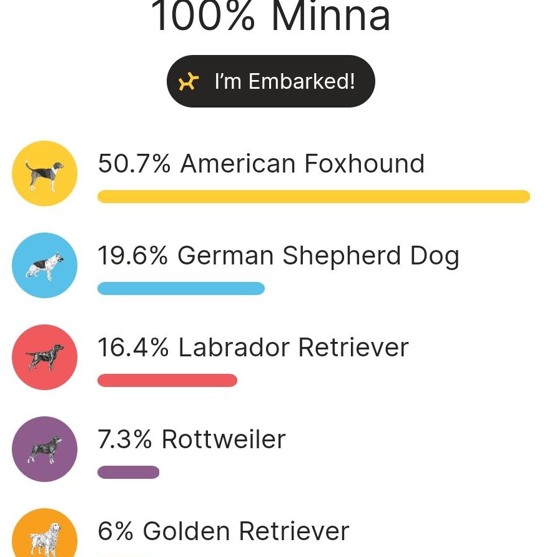Image resolution: width=557 pixels, height=557 pixels.
Task: Open the American Foxhound breed name
Action: (x=302, y=164)
